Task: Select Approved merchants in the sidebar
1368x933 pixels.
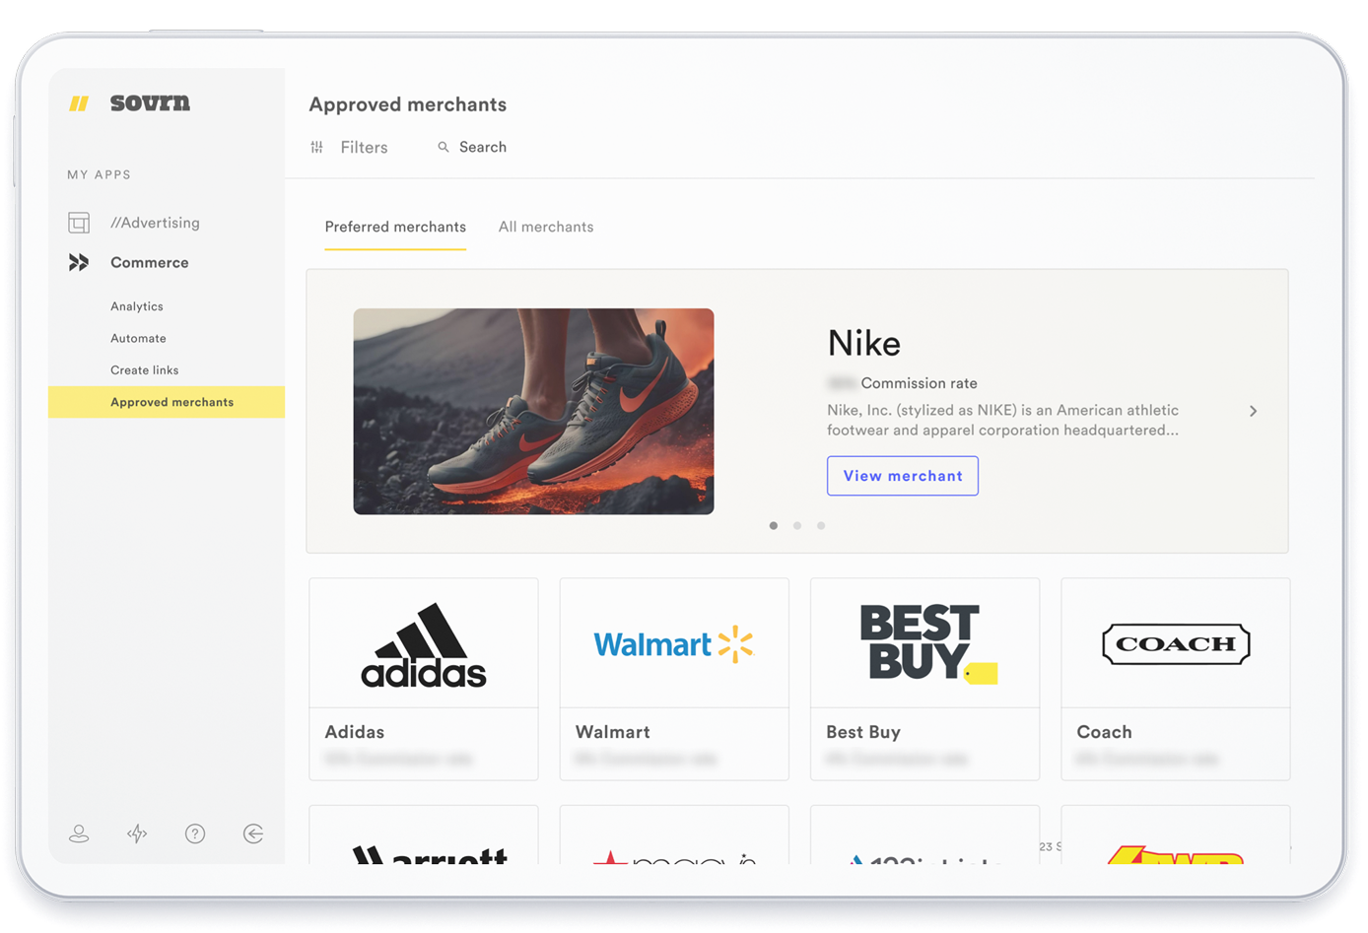Action: pyautogui.click(x=167, y=402)
